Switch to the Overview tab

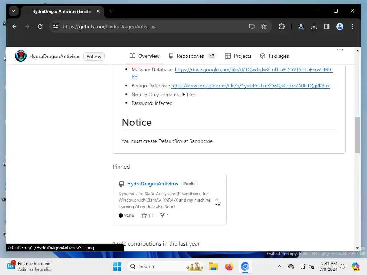pos(145,56)
